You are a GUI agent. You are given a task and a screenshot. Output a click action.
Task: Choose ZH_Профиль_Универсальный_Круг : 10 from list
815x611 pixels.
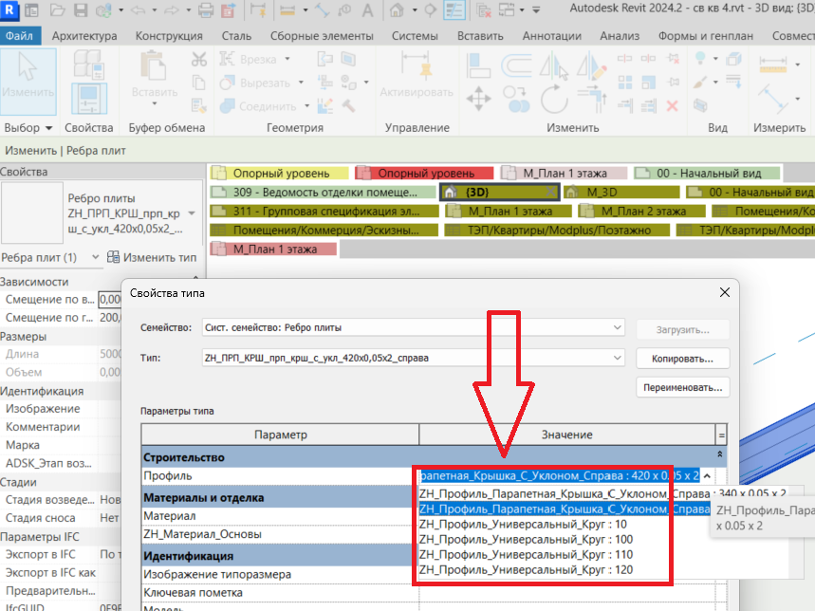pos(523,525)
